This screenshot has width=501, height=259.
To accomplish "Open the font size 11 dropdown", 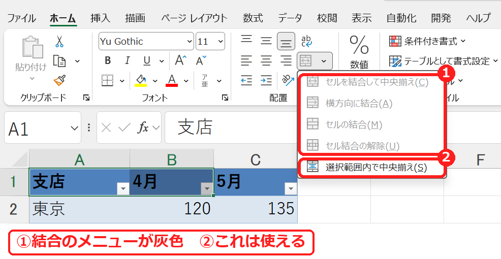I will (221, 42).
